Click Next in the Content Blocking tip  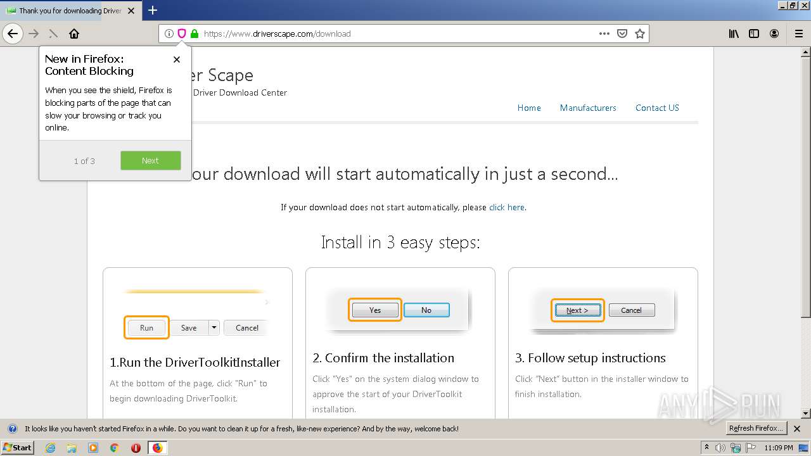coord(151,160)
